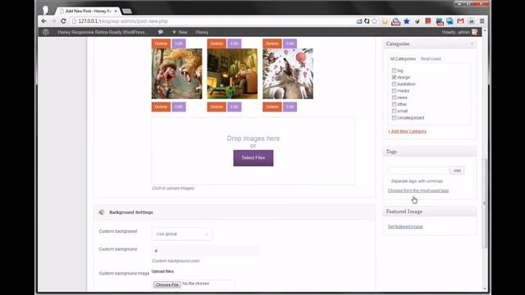Check the Uncategorized category checkbox
The height and width of the screenshot is (295, 525).
394,118
